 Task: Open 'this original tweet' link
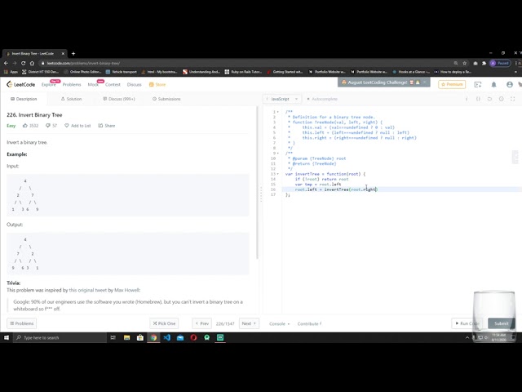[88, 291]
